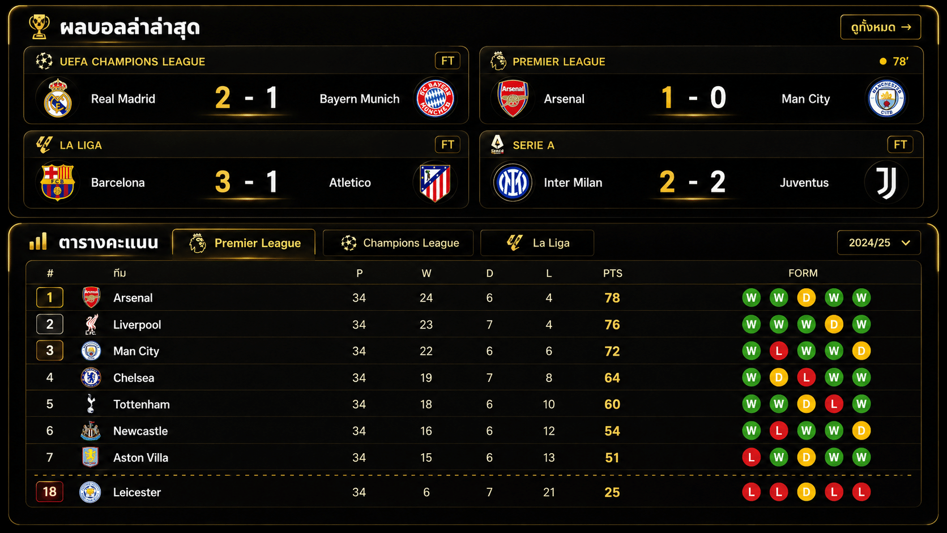Click the Inter Milan crest
The height and width of the screenshot is (533, 947).
pos(513,182)
